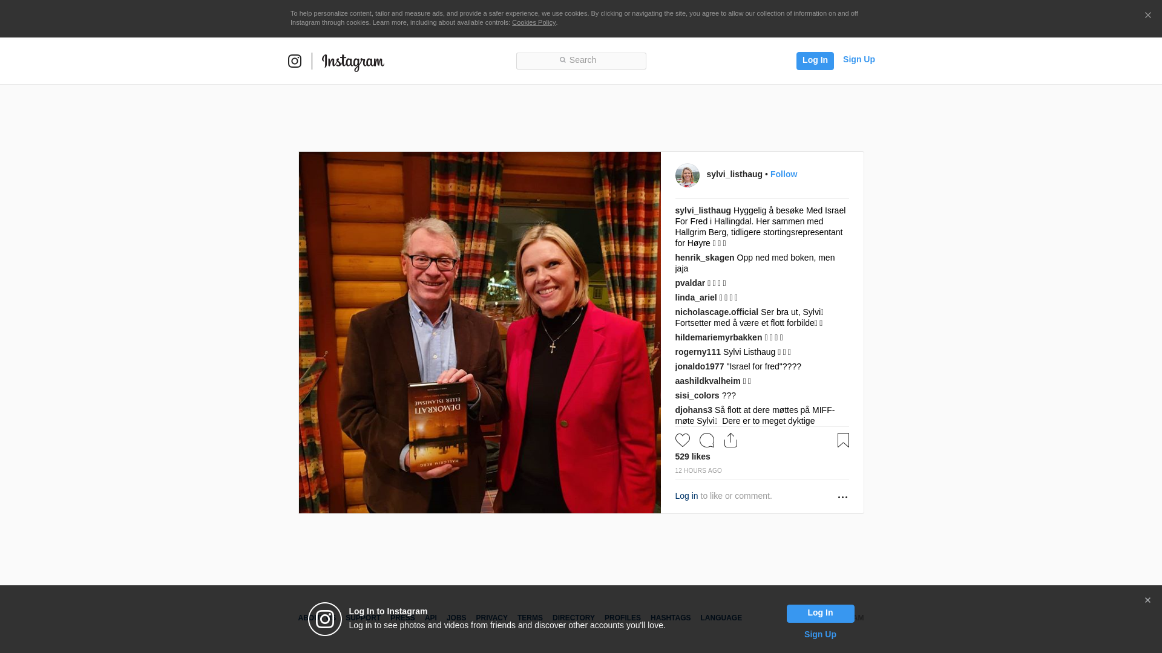Viewport: 1162px width, 653px height.
Task: Open the more options ellipsis icon
Action: click(x=842, y=497)
